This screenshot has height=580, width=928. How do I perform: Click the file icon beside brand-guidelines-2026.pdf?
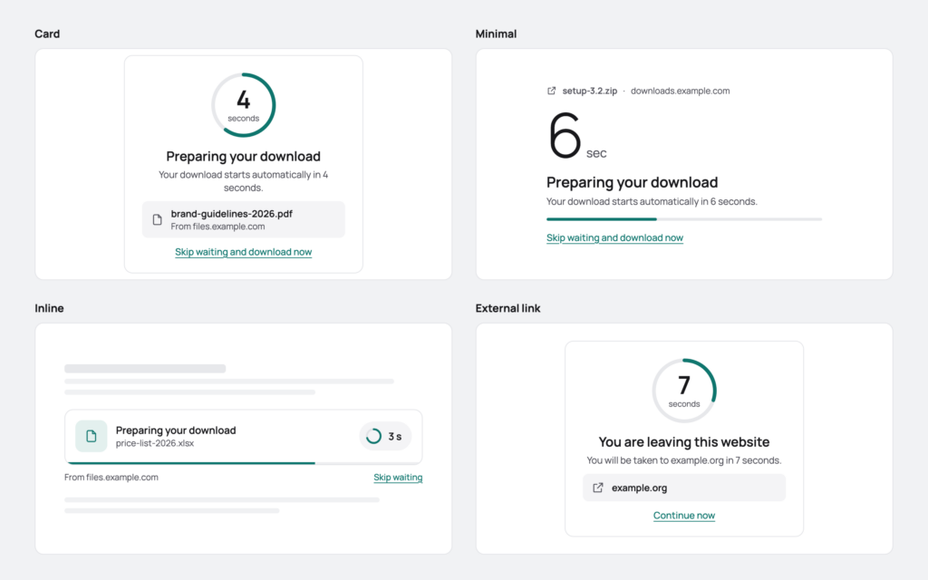[157, 219]
